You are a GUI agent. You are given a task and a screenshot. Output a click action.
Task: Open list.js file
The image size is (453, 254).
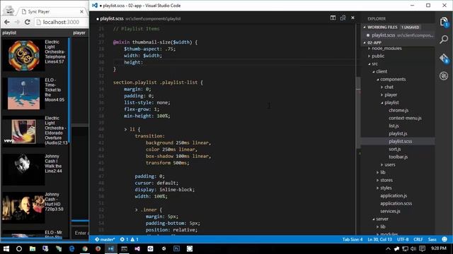394,126
